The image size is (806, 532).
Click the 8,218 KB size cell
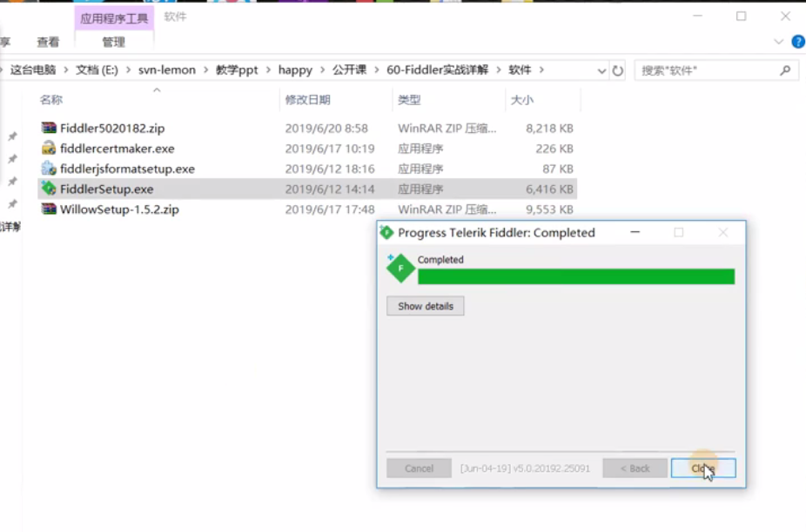point(549,129)
